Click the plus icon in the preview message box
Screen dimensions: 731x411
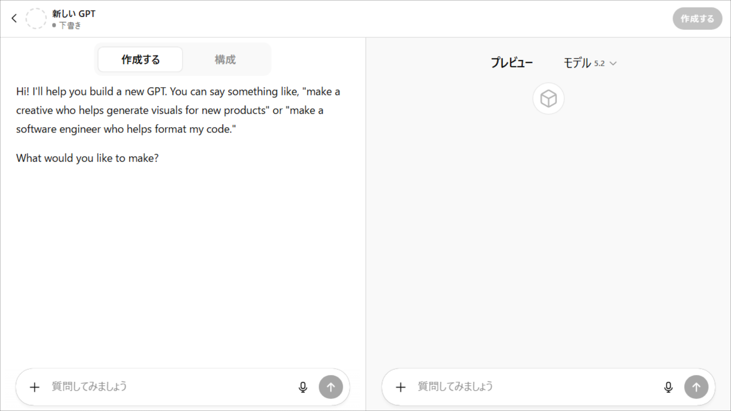click(400, 387)
